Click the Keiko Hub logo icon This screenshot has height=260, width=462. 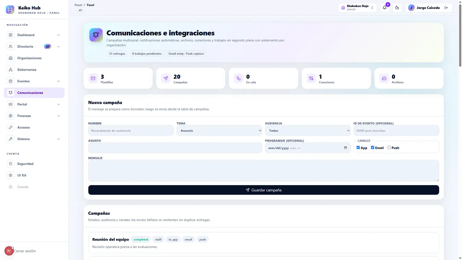10,10
